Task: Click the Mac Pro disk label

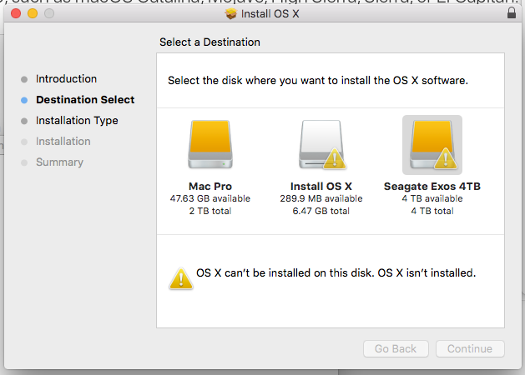Action: (210, 187)
